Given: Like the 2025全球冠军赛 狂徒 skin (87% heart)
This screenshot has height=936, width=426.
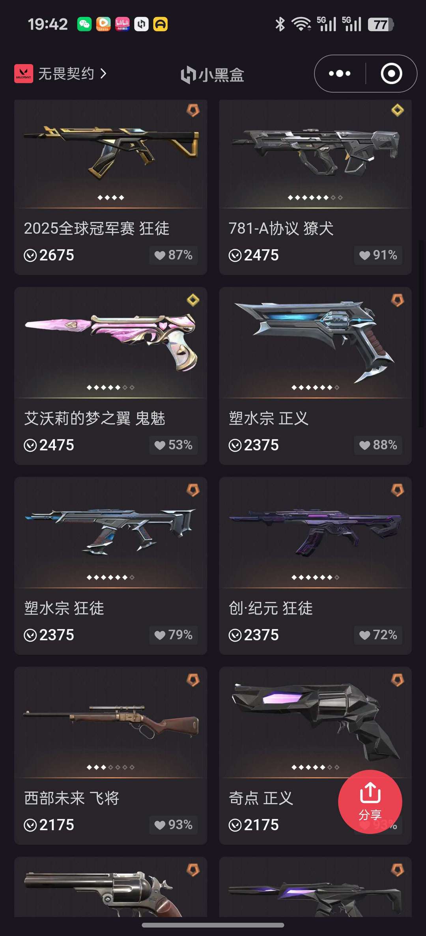Looking at the screenshot, I should tap(173, 255).
